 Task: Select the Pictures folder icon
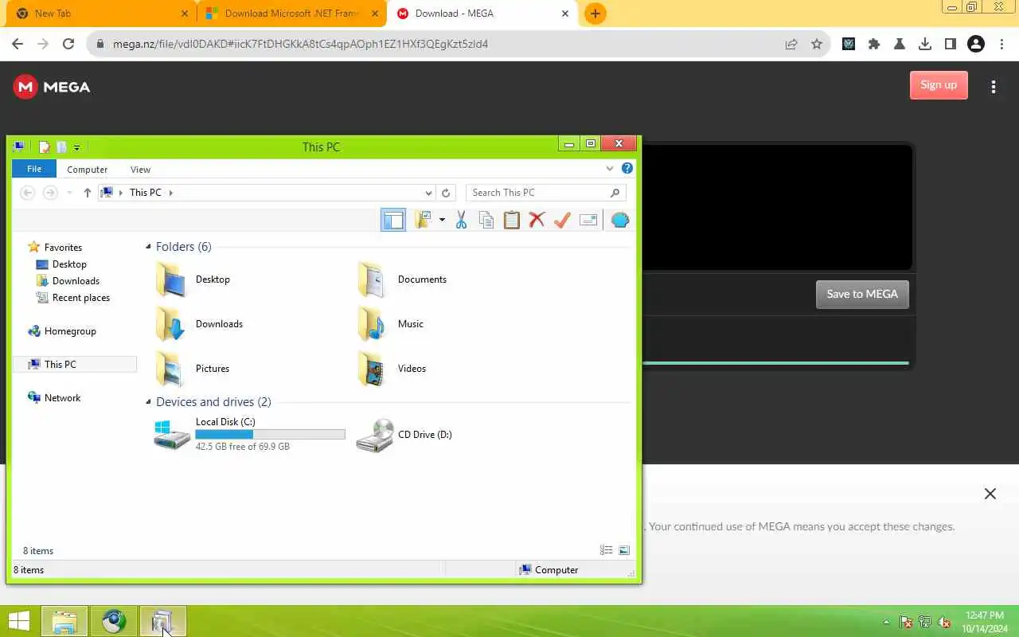(x=170, y=369)
